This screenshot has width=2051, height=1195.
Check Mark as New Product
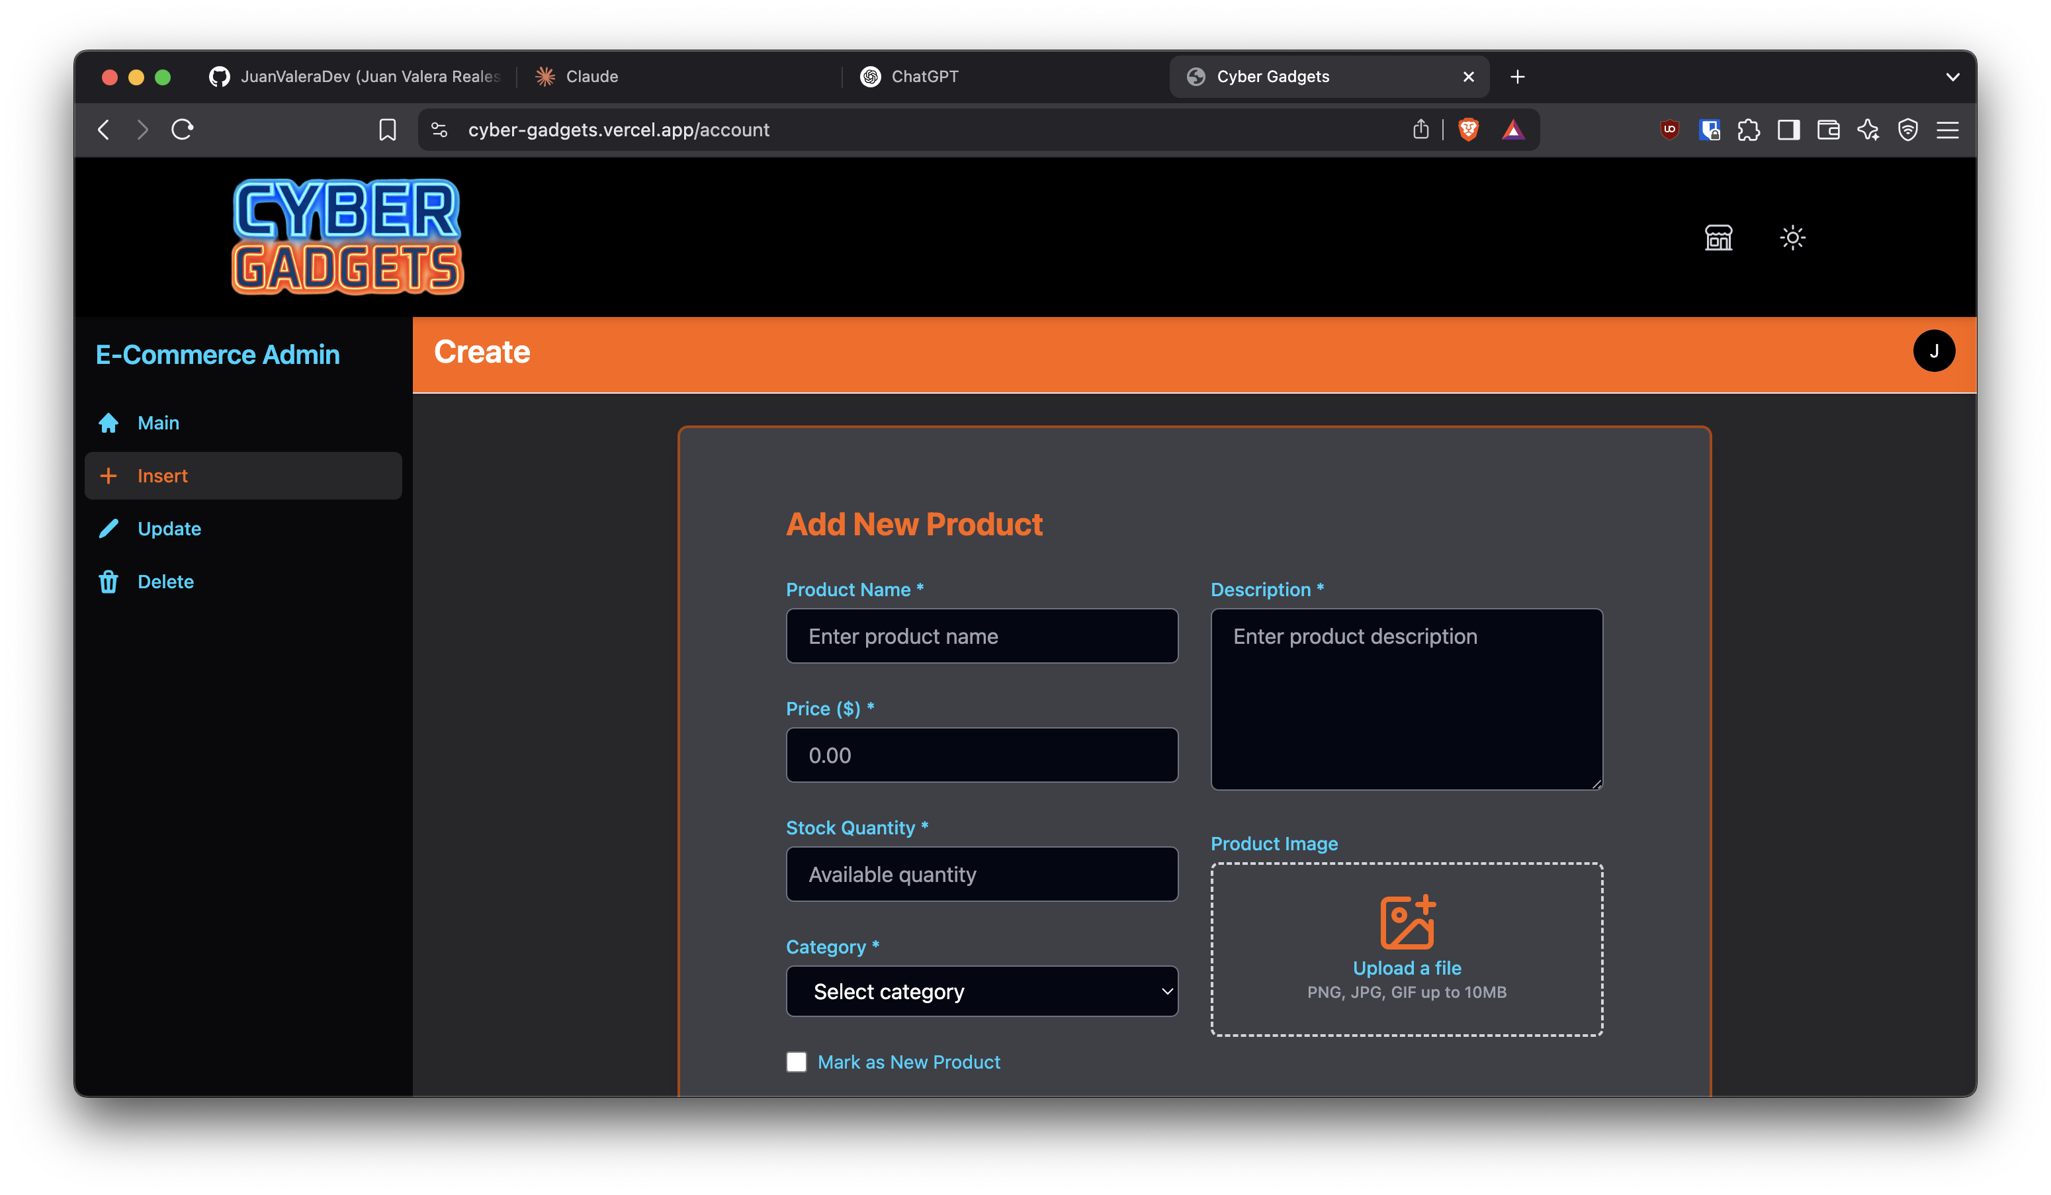(796, 1061)
